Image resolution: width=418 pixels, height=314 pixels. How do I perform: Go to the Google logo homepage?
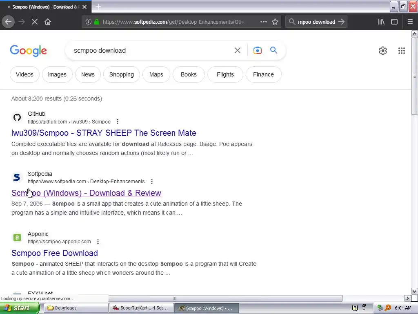tap(29, 51)
